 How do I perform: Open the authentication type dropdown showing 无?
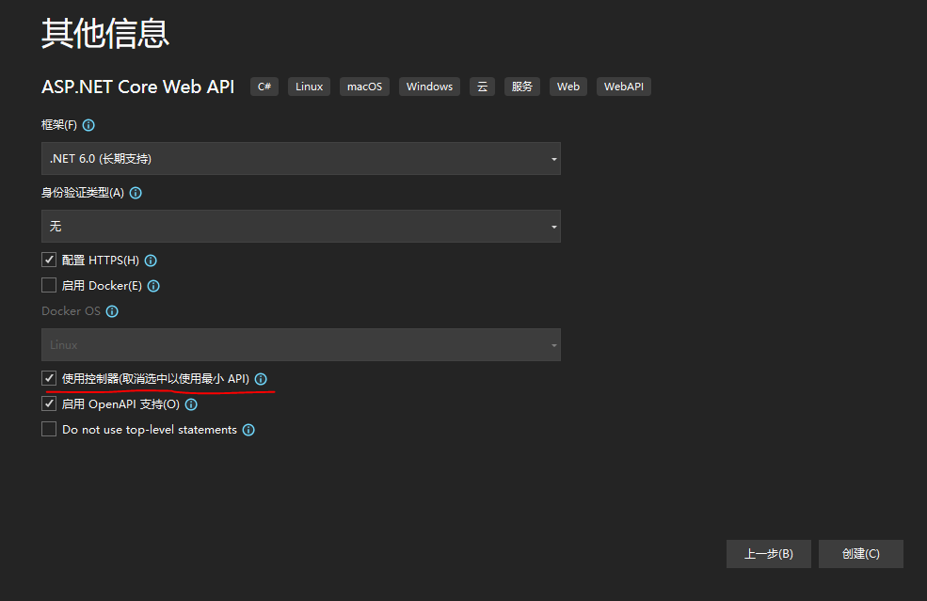click(301, 227)
